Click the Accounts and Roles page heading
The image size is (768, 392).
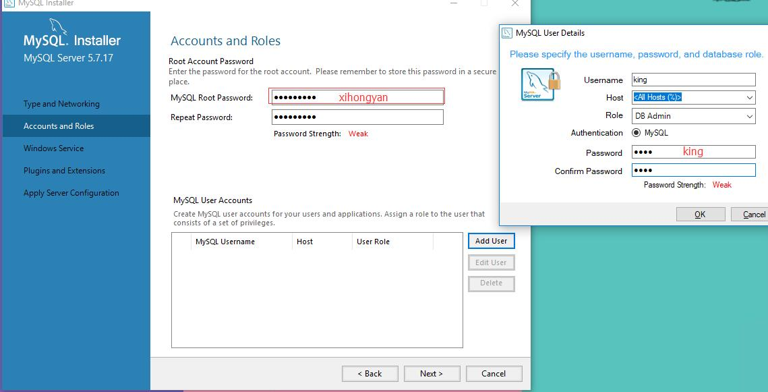225,40
